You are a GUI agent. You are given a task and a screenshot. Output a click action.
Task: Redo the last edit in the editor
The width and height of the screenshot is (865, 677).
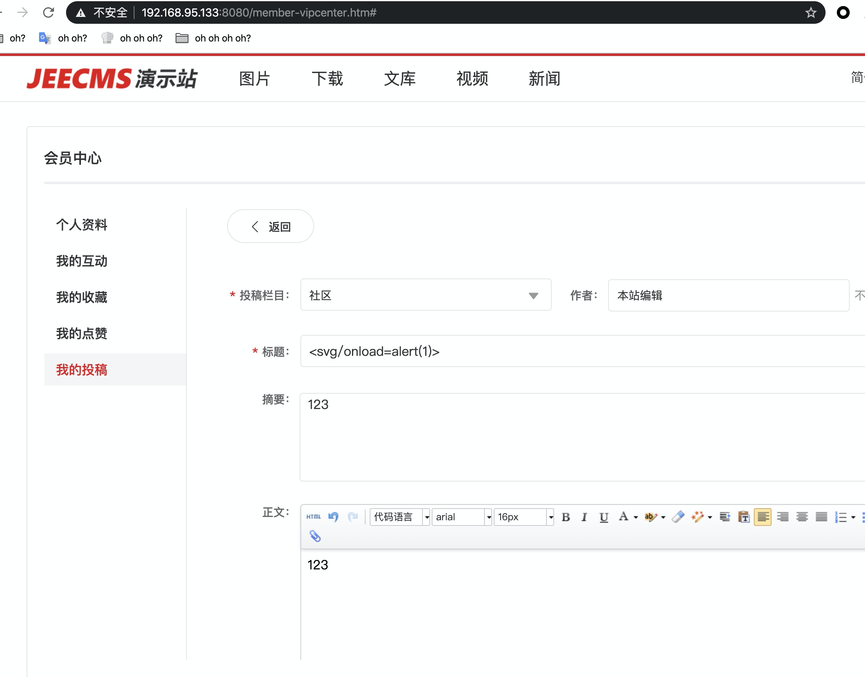coord(353,516)
